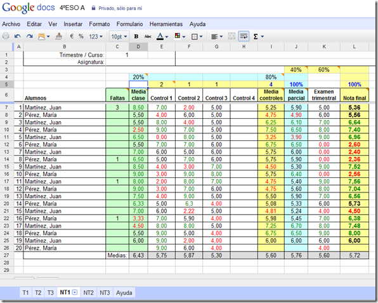This screenshot has width=378, height=303.
Task: Switch to the T1 sheet tab
Action: pyautogui.click(x=25, y=293)
